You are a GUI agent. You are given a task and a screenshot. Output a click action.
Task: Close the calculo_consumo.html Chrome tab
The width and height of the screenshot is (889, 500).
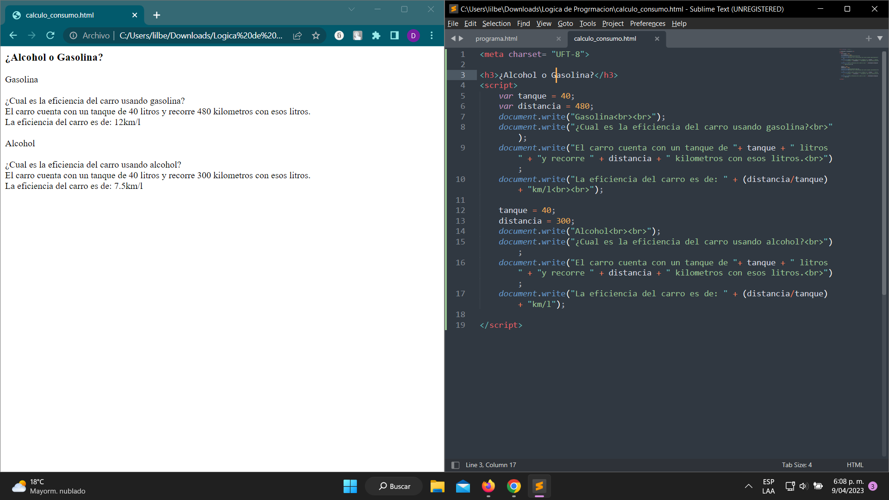coord(135,15)
